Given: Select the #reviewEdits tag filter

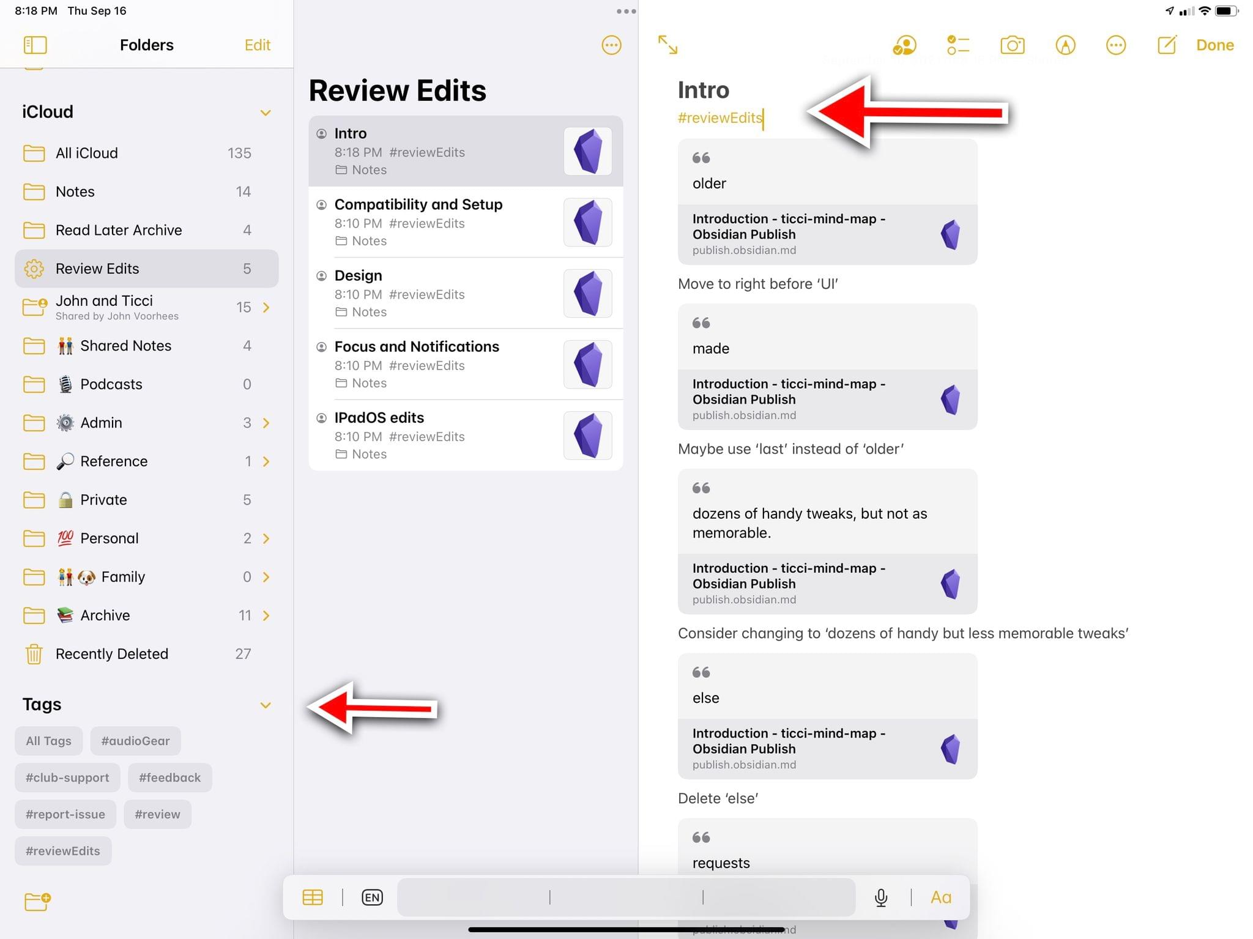Looking at the screenshot, I should [61, 850].
